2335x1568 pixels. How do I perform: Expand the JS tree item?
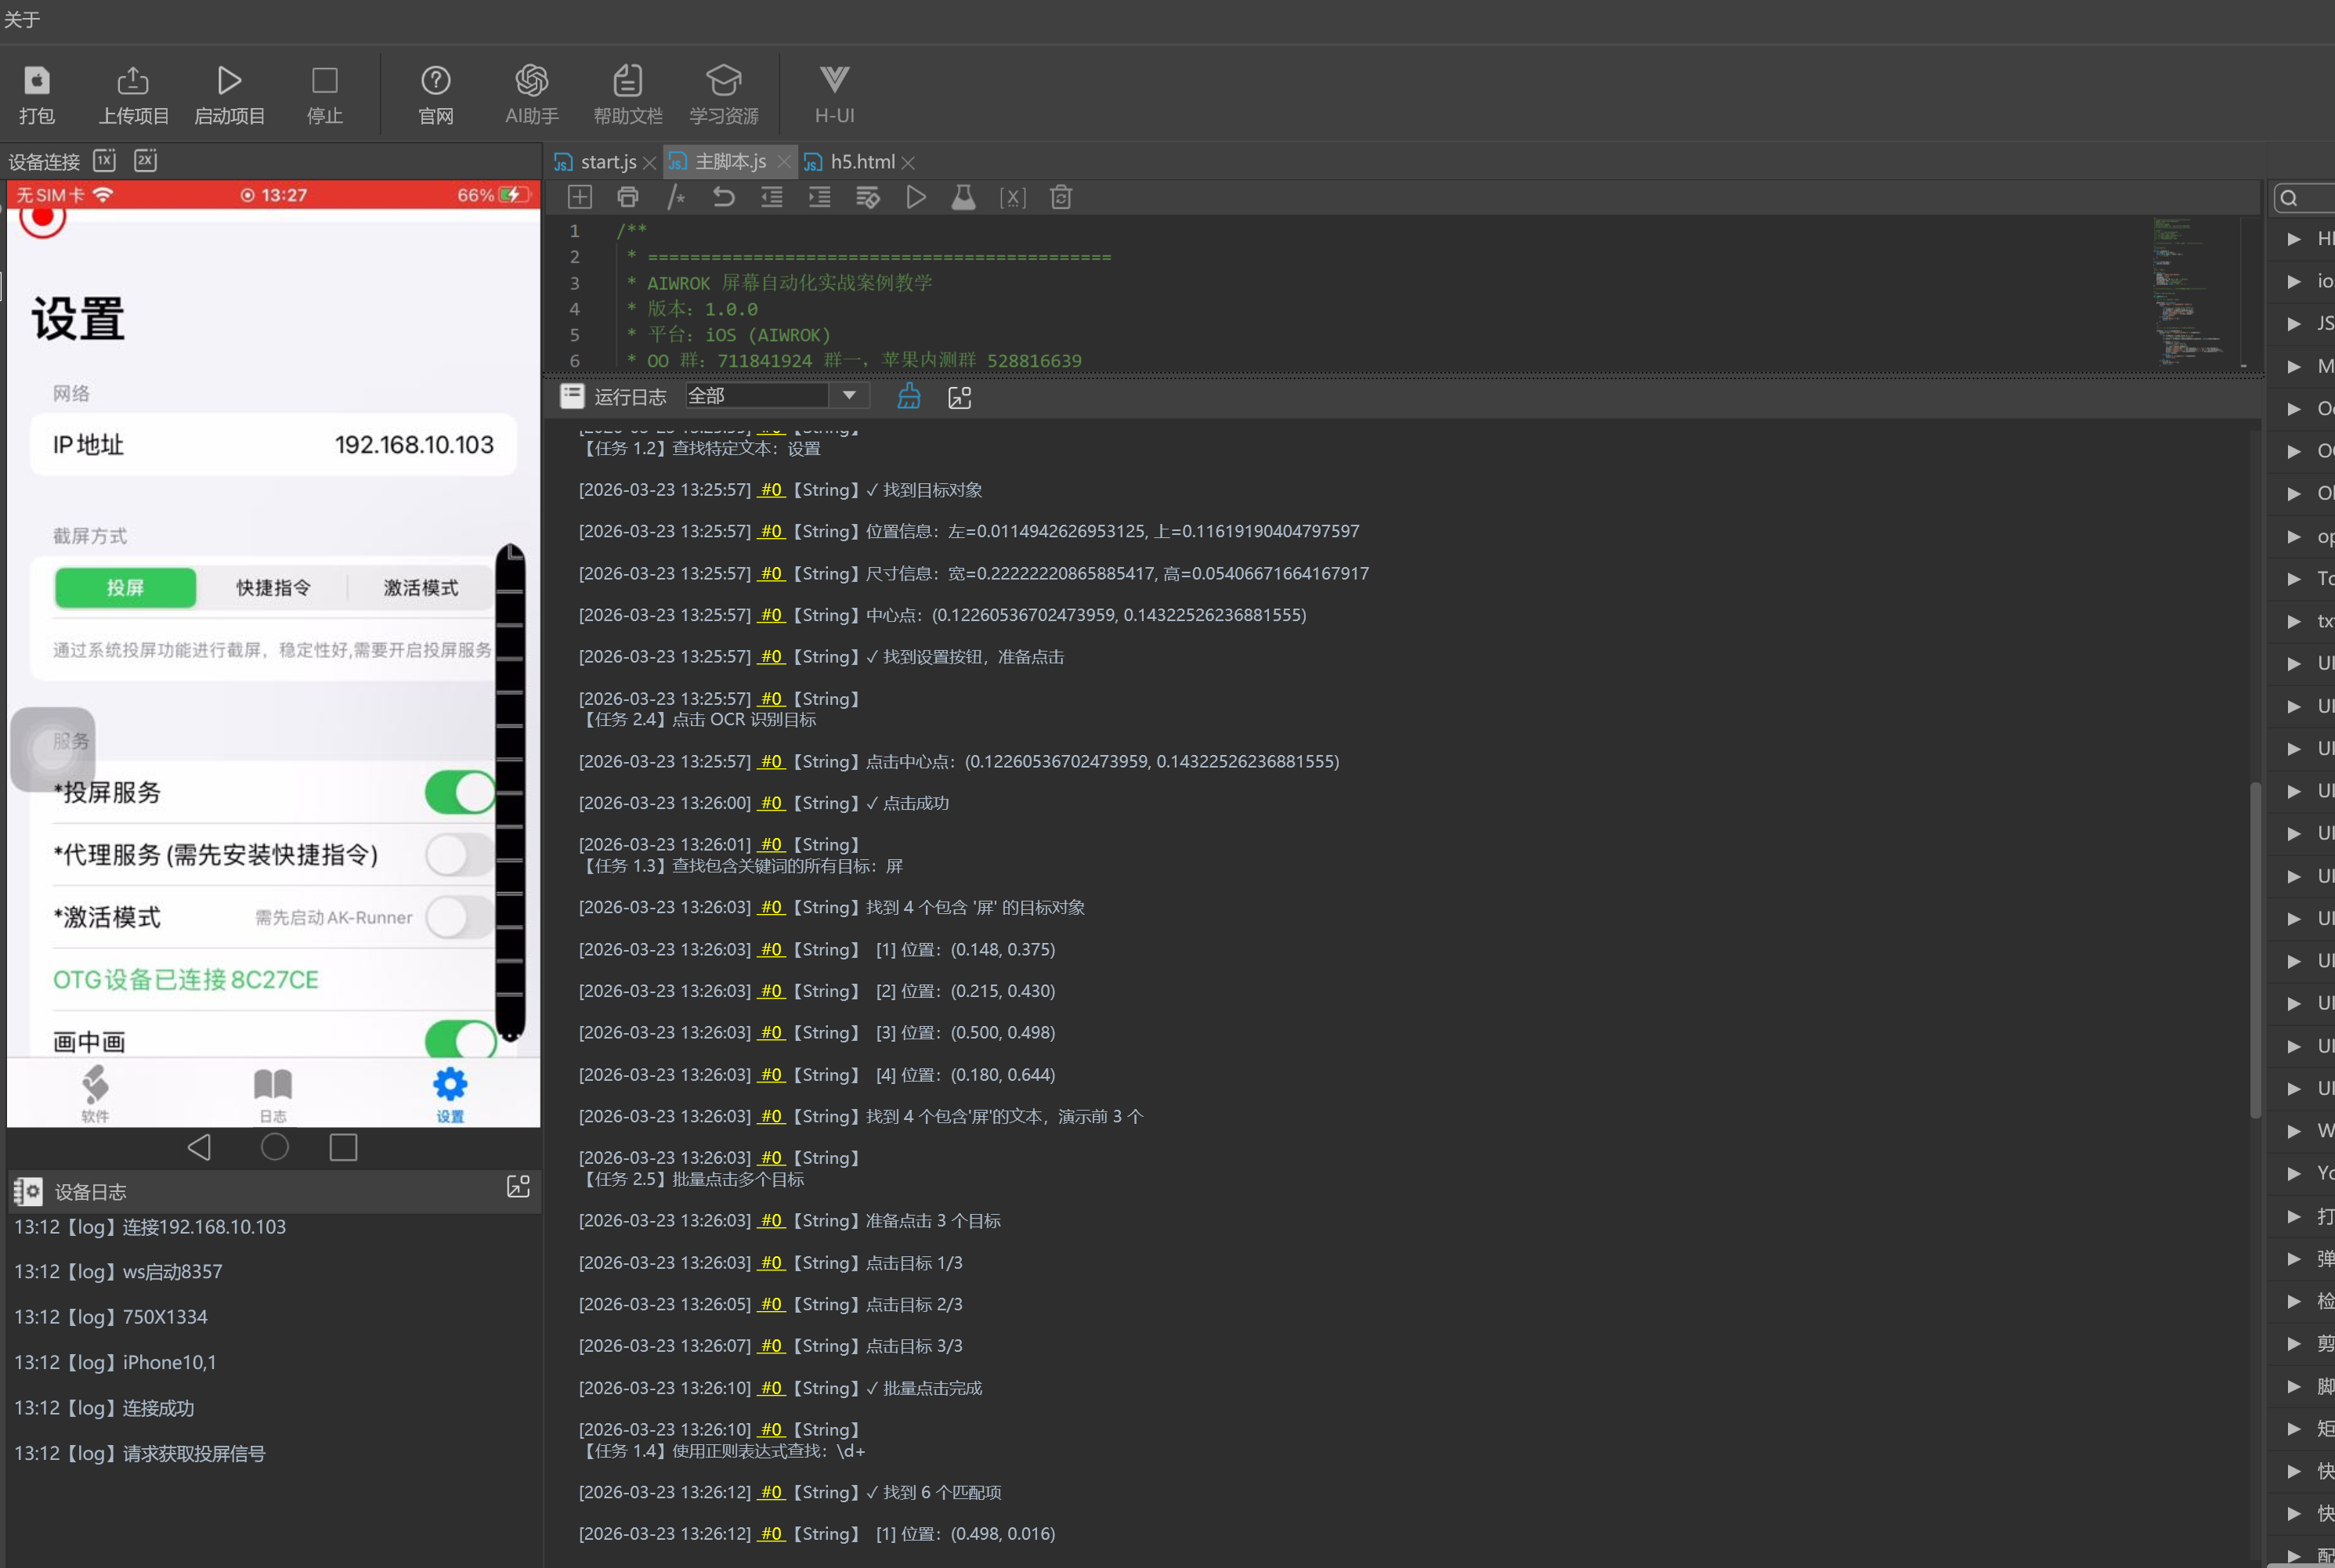[x=2294, y=323]
